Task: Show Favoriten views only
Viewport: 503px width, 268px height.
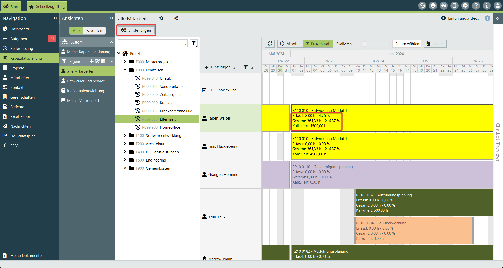Action: 94,31
